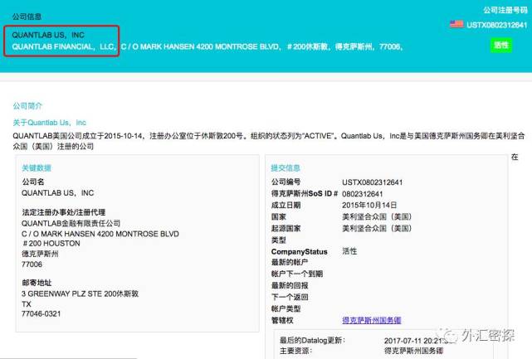Click the 国家 value 美利坚合众国
The width and height of the screenshot is (532, 359).
[x=377, y=216]
